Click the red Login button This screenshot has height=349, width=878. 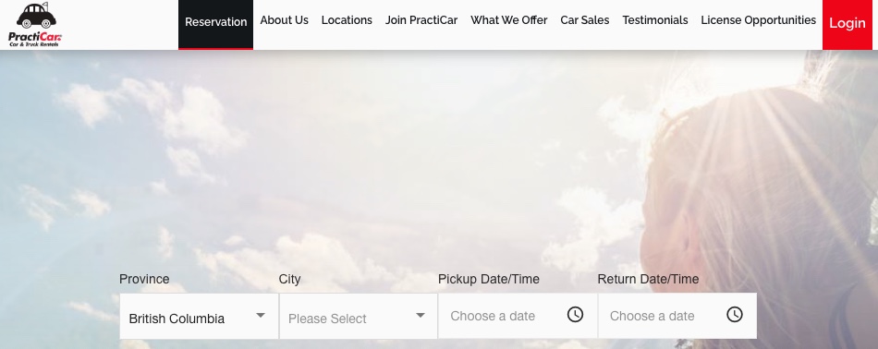click(x=847, y=25)
